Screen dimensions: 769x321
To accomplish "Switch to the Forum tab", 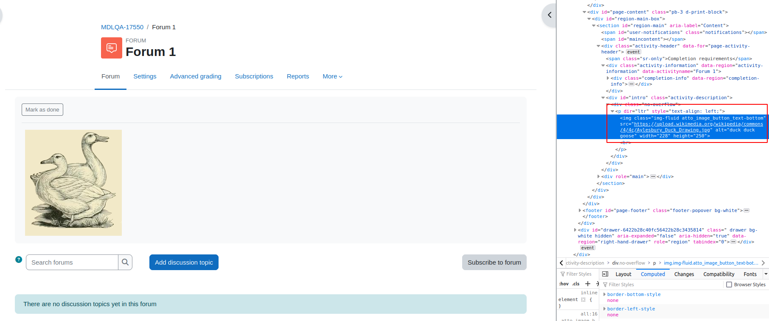I will [110, 76].
